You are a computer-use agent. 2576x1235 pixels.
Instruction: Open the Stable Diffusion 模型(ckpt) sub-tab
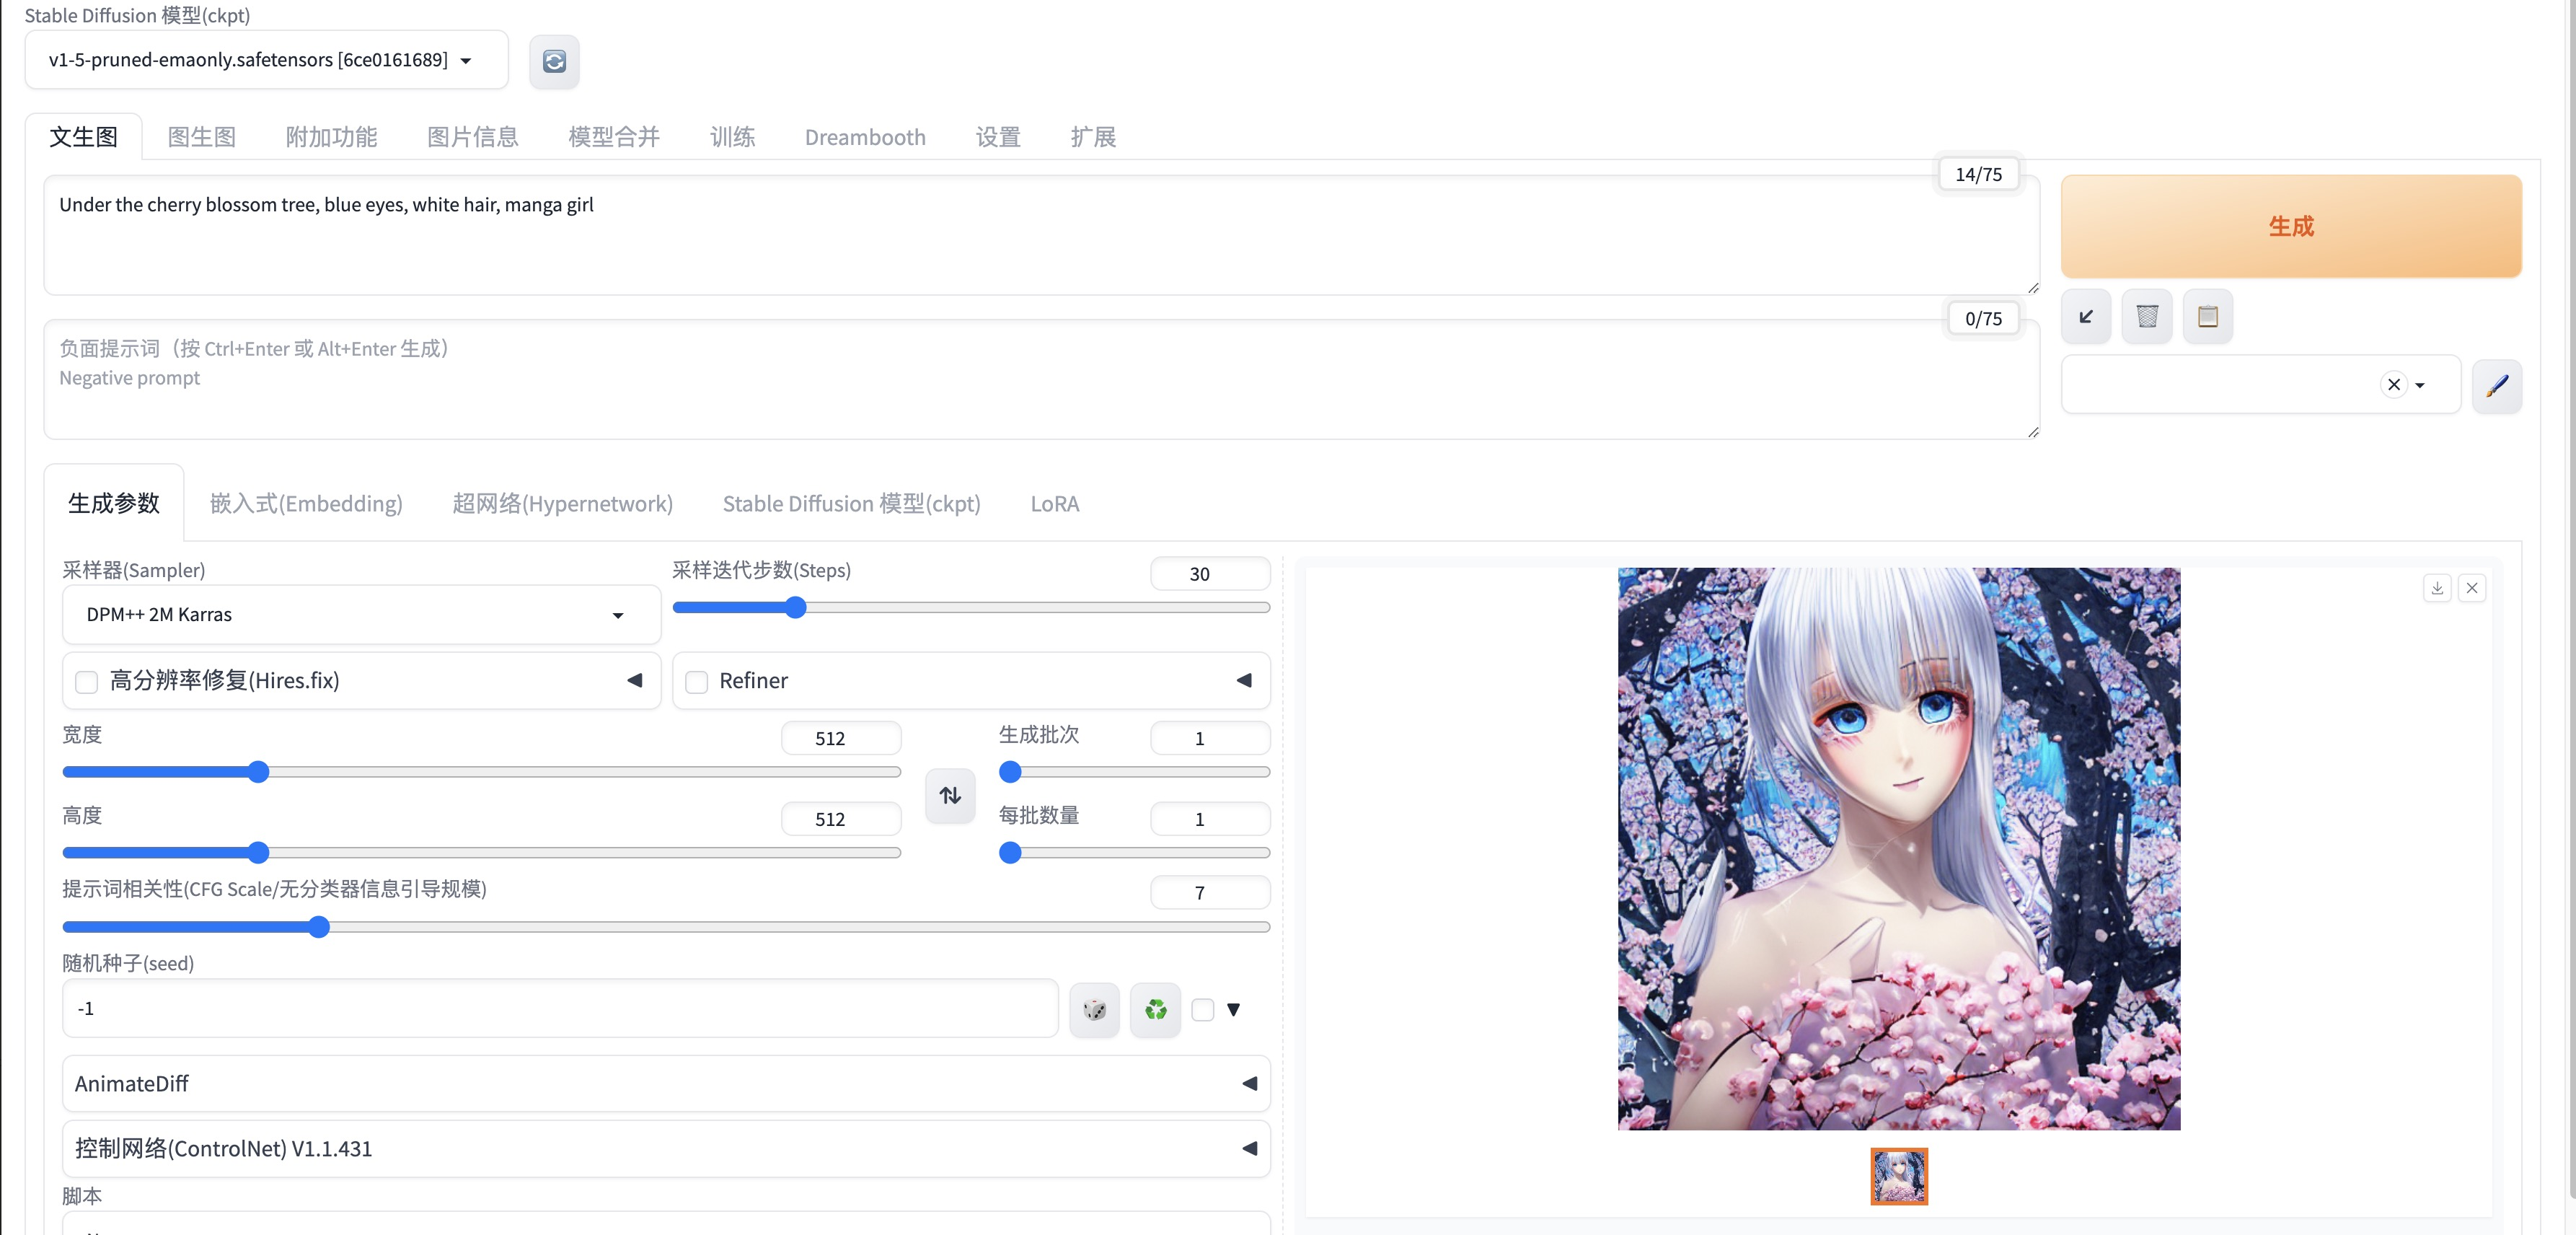[852, 504]
